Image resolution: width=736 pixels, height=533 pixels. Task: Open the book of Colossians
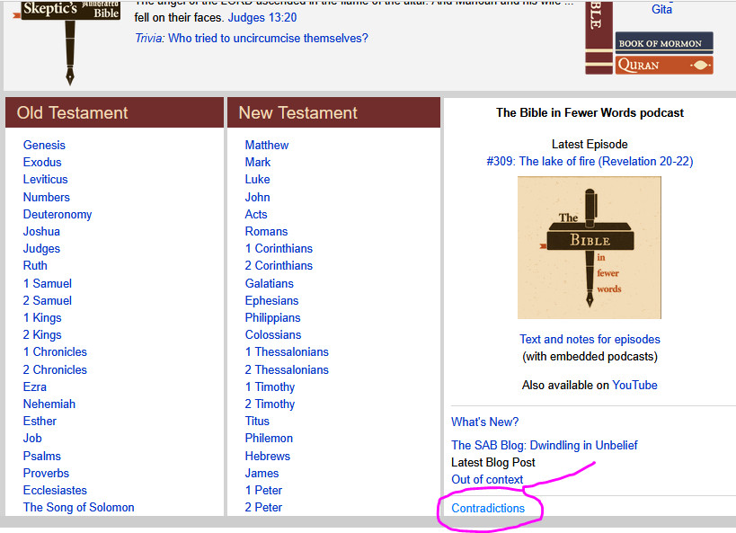click(273, 335)
